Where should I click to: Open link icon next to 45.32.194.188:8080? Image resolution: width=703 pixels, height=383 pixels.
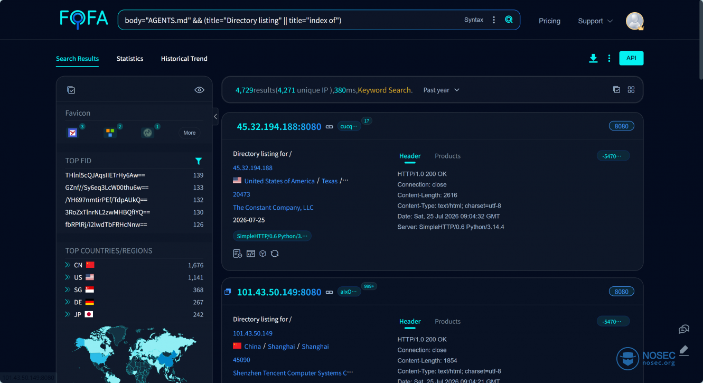[330, 127]
